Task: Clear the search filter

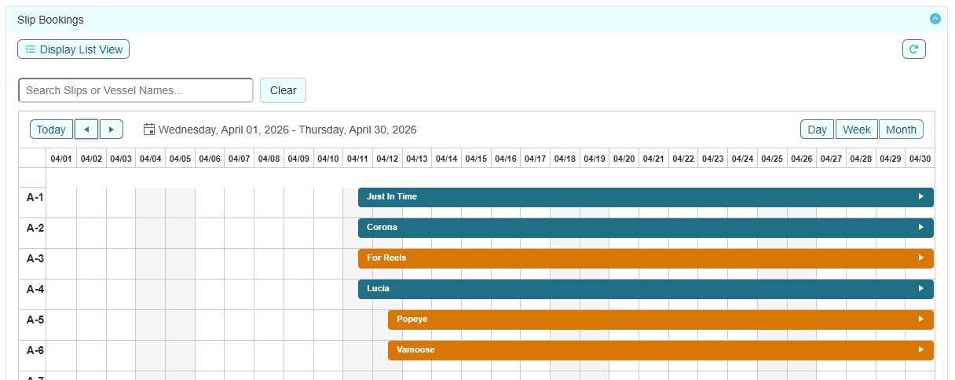Action: click(283, 90)
